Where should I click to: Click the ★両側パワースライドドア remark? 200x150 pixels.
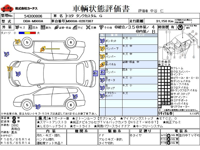click(112, 126)
